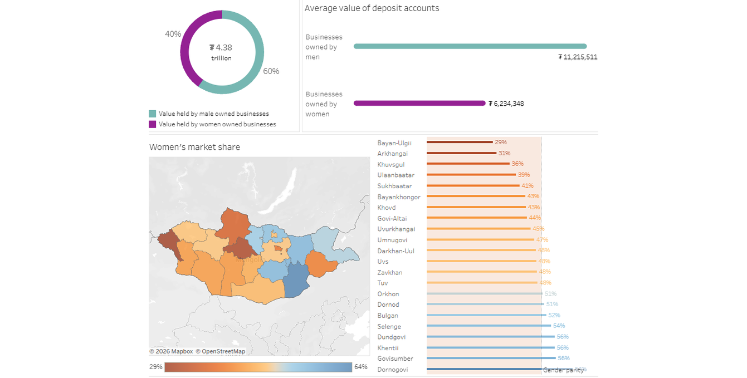Select the Umnugovi row label
747x378 pixels.
(392, 240)
